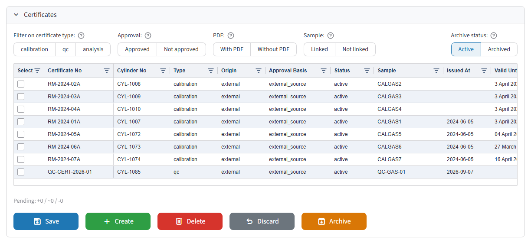This screenshot has width=531, height=243.
Task: Open help icon next to Approval label
Action: tap(148, 36)
